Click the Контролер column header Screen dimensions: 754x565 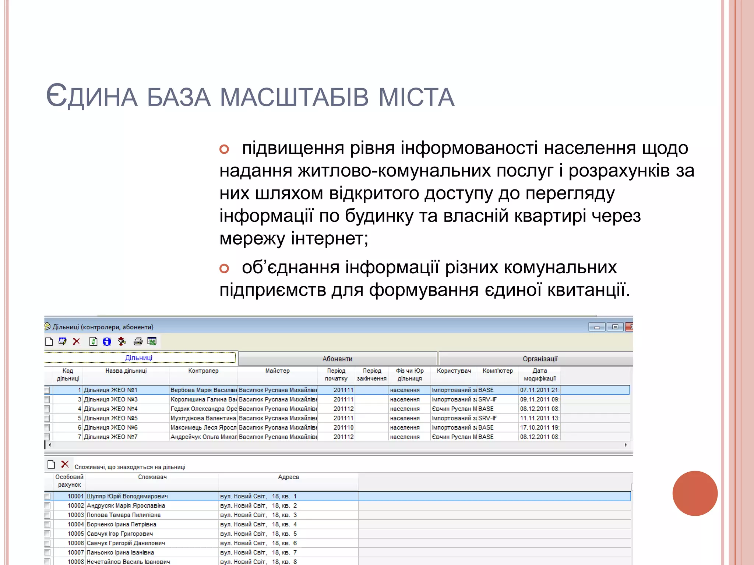[x=203, y=375]
